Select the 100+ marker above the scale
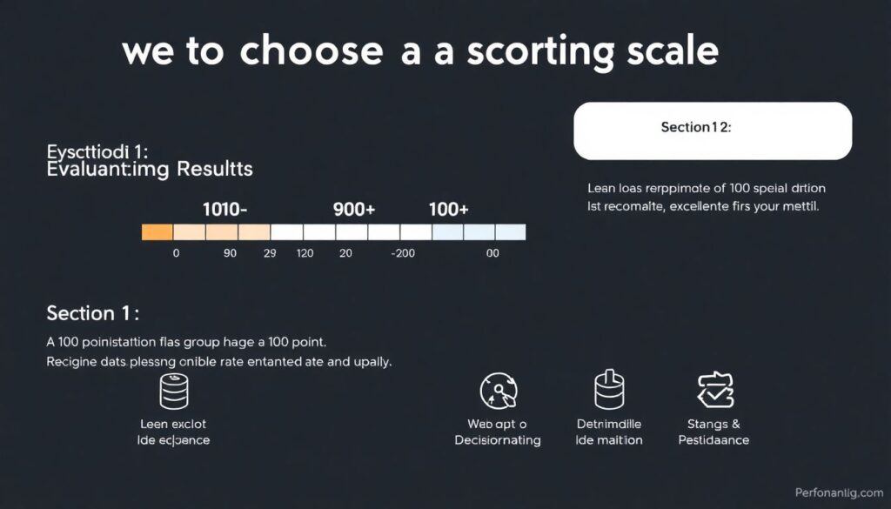Viewport: 891px width, 509px height. 449,210
